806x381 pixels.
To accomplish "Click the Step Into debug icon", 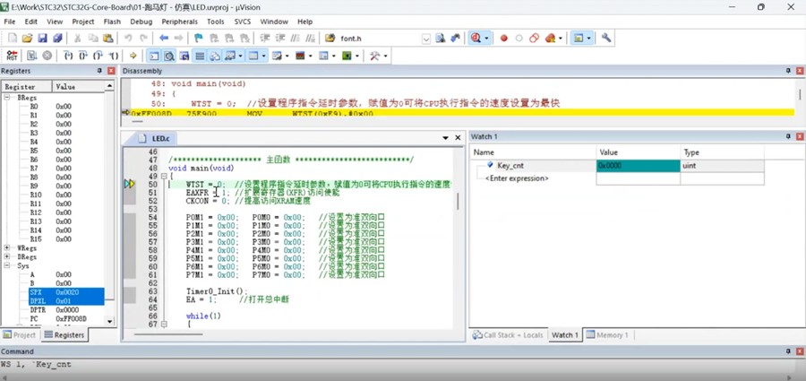I will [67, 56].
